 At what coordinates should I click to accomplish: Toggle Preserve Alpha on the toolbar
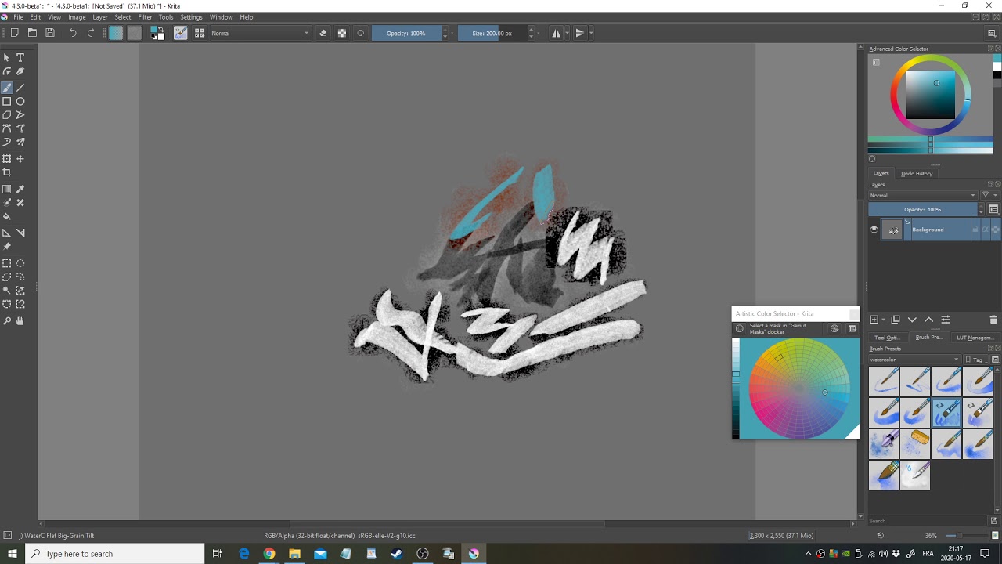click(x=341, y=33)
